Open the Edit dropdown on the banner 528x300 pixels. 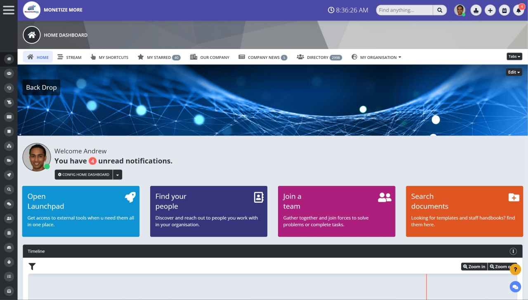[514, 72]
